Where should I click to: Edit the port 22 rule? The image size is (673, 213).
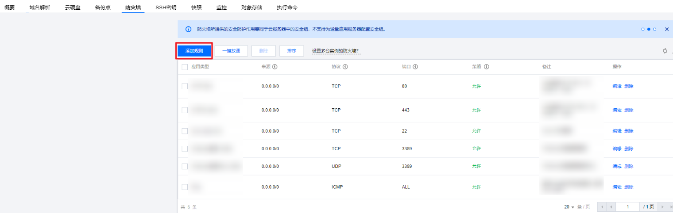pos(617,131)
